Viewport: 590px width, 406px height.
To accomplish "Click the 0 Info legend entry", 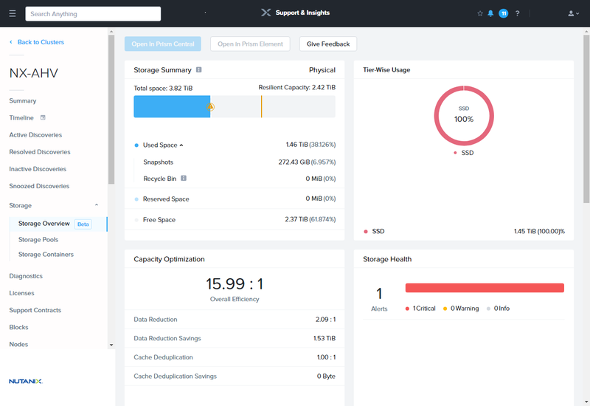I will 499,309.
